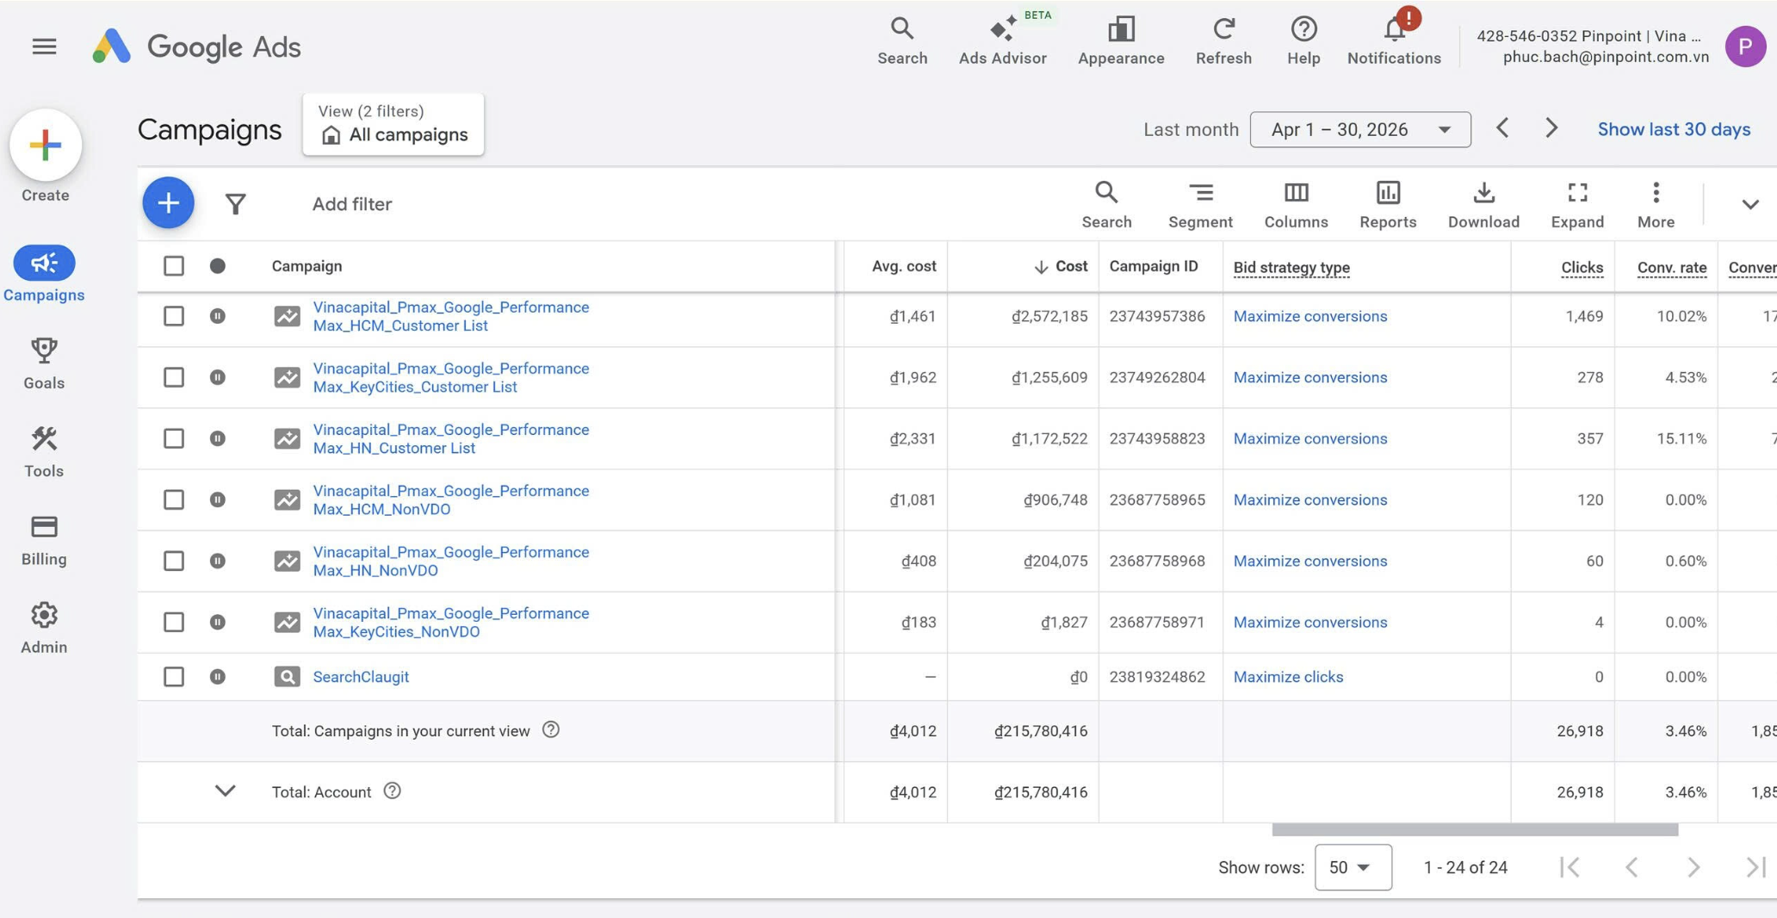Click the Create plus button in sidebar
1777x918 pixels.
[x=46, y=145]
